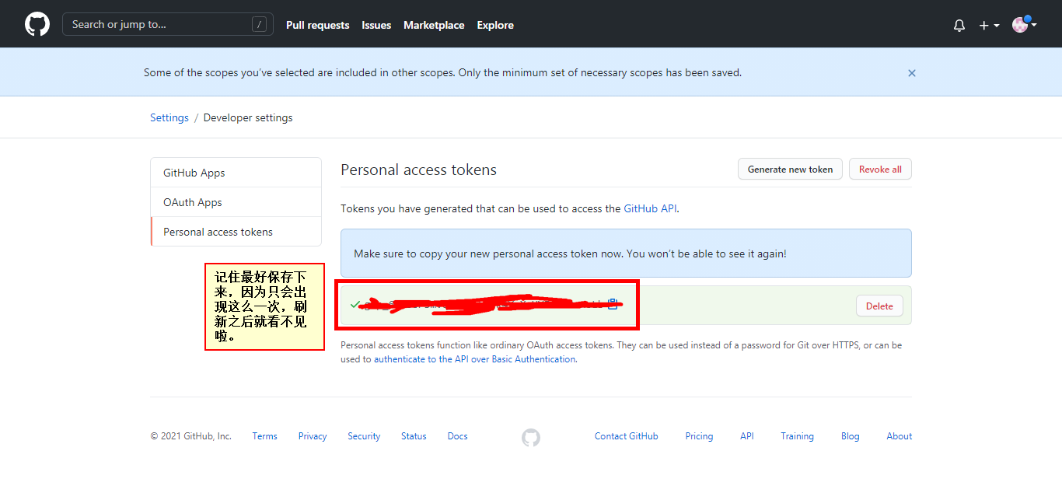Select OAuth Apps in the sidebar
Viewport: 1062px width, 486px height.
(x=236, y=202)
